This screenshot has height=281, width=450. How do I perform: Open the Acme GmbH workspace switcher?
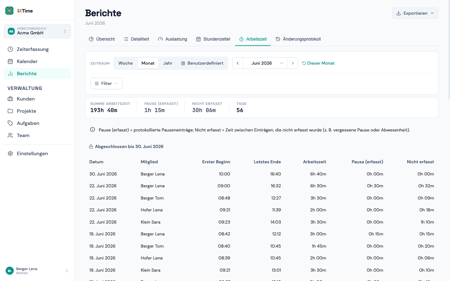click(37, 31)
